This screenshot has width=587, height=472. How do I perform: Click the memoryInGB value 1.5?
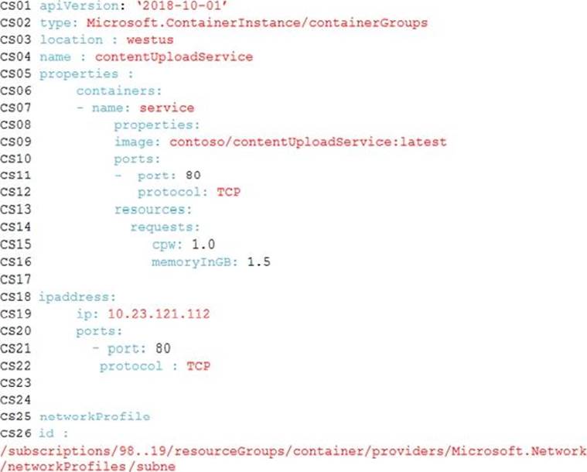[x=258, y=262]
